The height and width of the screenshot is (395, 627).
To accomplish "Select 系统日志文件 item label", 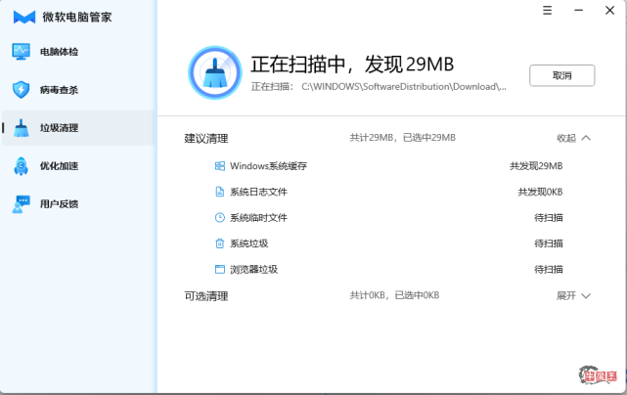I will point(258,192).
